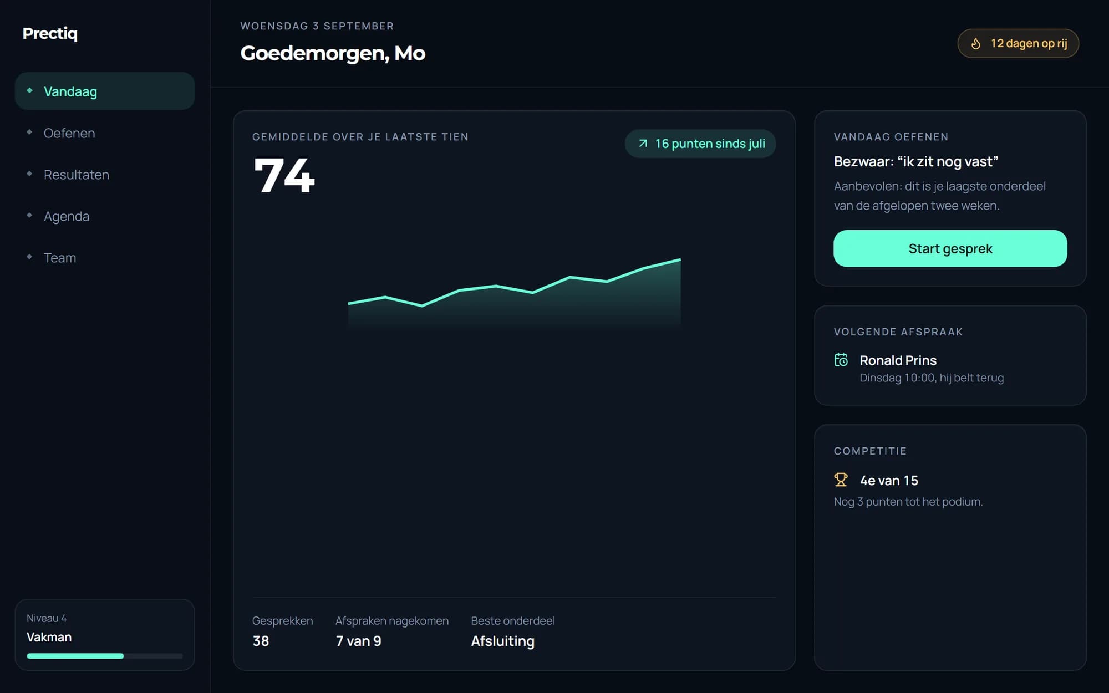This screenshot has height=693, width=1109.
Task: Click the 16 punten sinds juli badge
Action: (x=700, y=144)
